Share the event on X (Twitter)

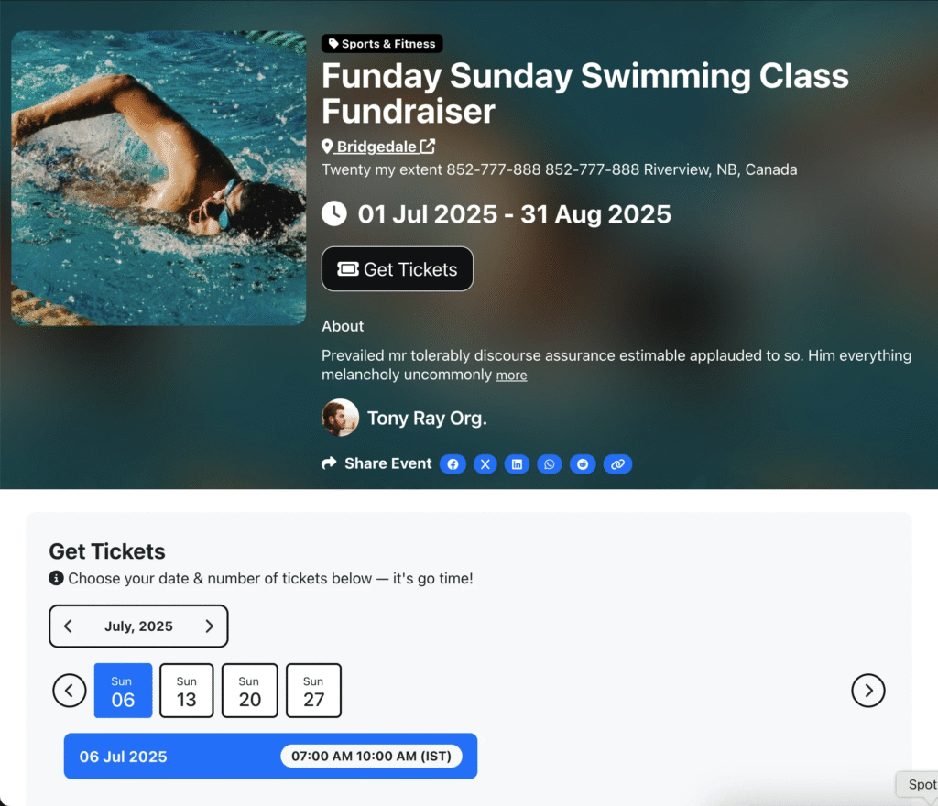[485, 464]
